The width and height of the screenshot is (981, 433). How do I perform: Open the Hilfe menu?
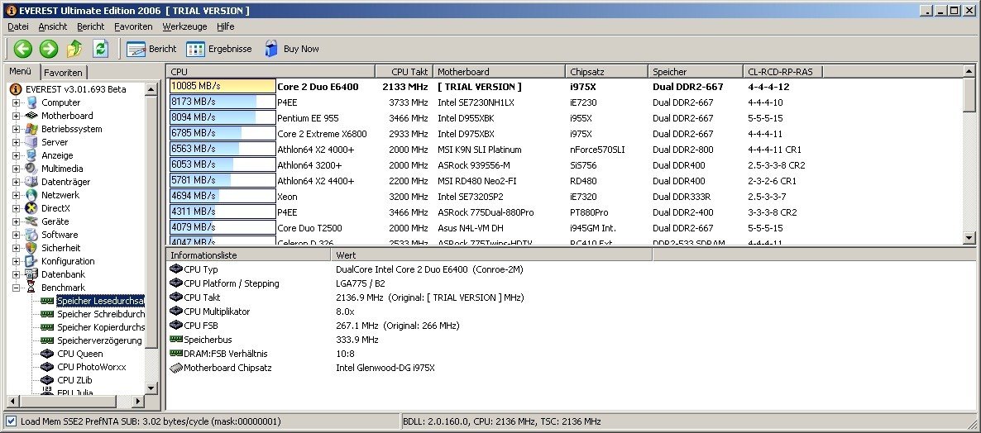[x=225, y=26]
